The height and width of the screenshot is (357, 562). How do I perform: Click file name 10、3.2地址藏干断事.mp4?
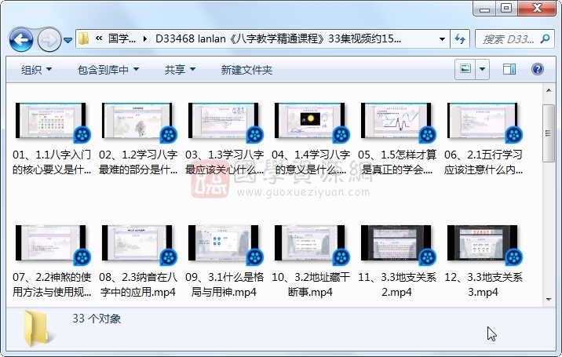click(311, 285)
